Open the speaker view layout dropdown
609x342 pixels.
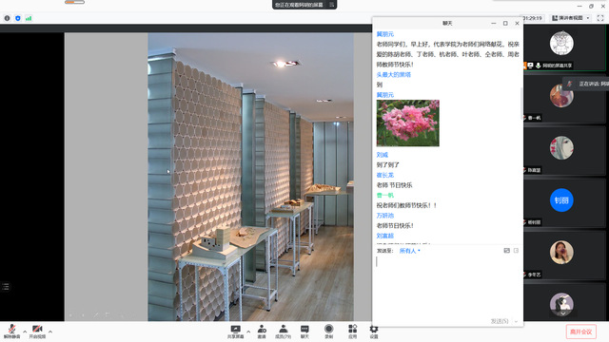pyautogui.click(x=571, y=18)
